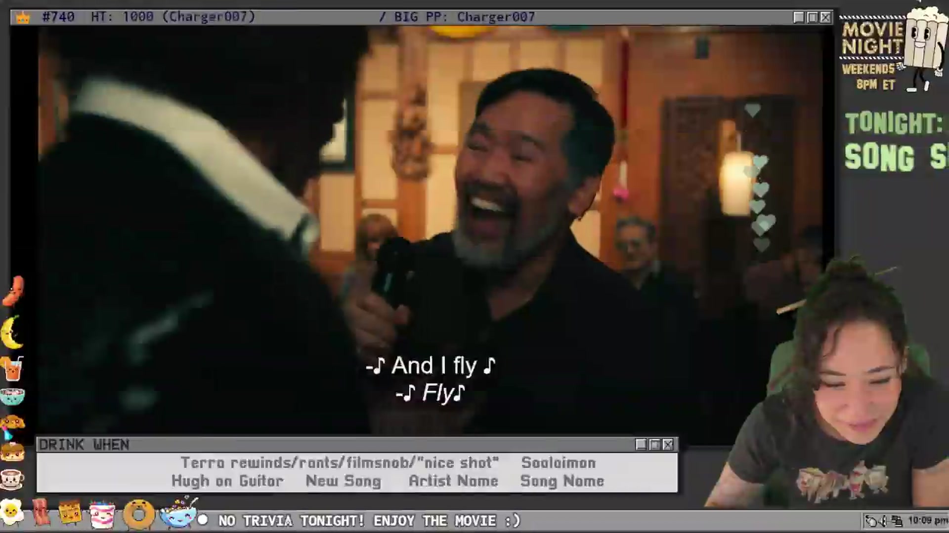Image resolution: width=949 pixels, height=533 pixels.
Task: Click the popcorn mascot in Movie Night logo
Action: [925, 48]
